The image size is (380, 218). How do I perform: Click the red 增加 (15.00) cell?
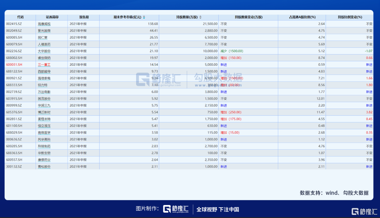point(230,133)
